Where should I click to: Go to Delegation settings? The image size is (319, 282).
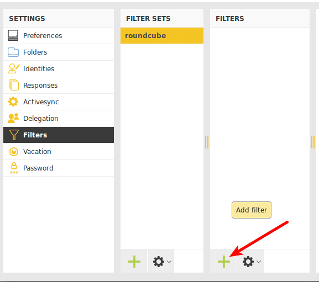point(59,118)
